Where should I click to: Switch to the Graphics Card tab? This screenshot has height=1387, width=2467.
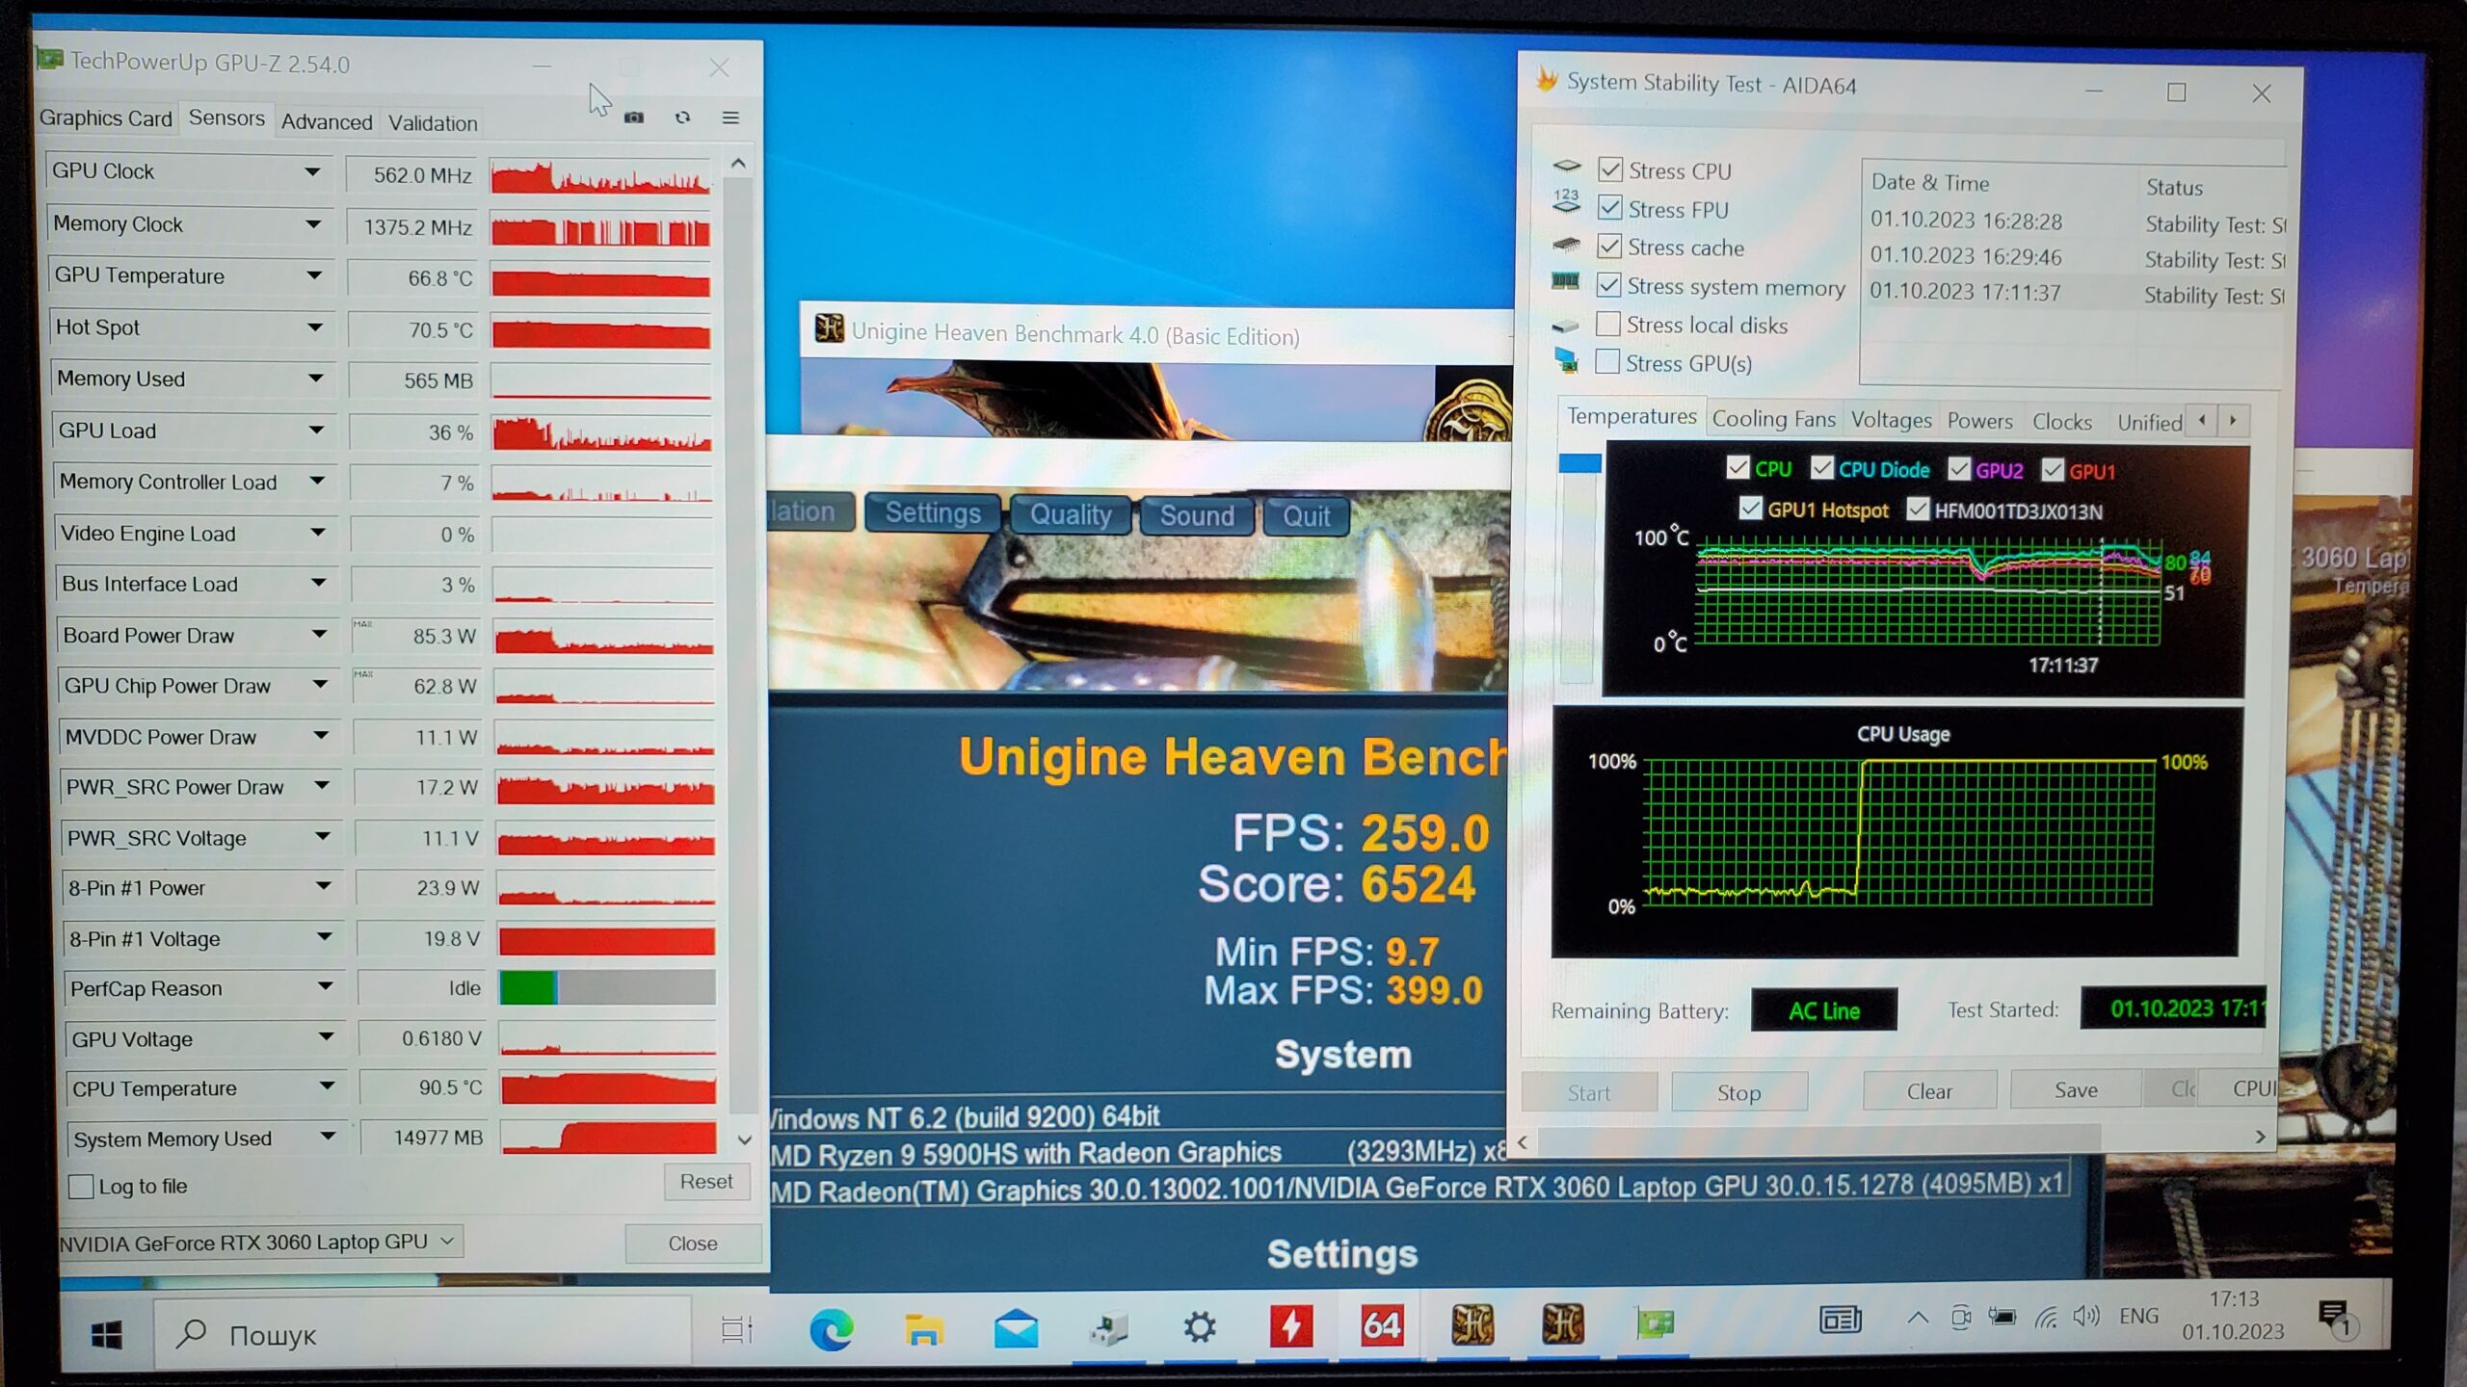pyautogui.click(x=105, y=118)
